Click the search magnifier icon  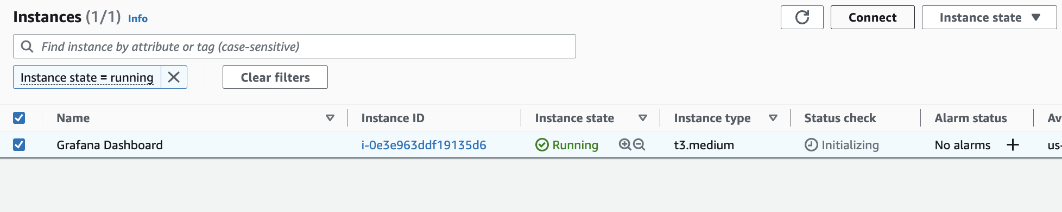pyautogui.click(x=27, y=47)
